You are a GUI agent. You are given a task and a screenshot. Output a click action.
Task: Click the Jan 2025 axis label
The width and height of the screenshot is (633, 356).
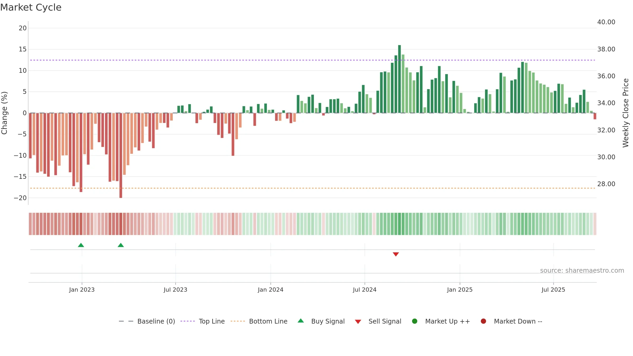click(x=460, y=290)
